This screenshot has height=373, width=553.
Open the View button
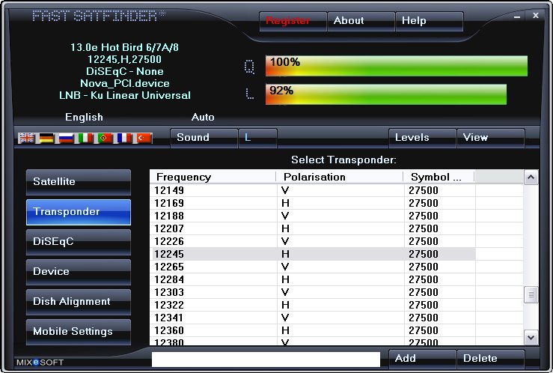(491, 138)
